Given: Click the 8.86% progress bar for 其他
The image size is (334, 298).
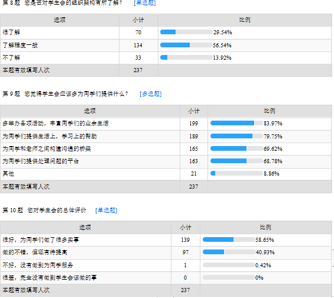Looking at the screenshot, I should pos(236,173).
